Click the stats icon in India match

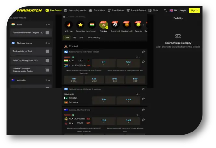(73, 57)
